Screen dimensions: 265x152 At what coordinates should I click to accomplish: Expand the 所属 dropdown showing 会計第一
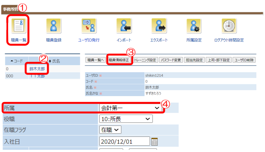130,108
